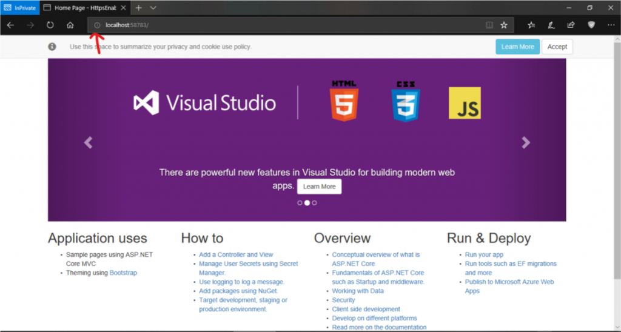This screenshot has width=621, height=332.
Task: Click the Overview heading
Action: pos(342,238)
